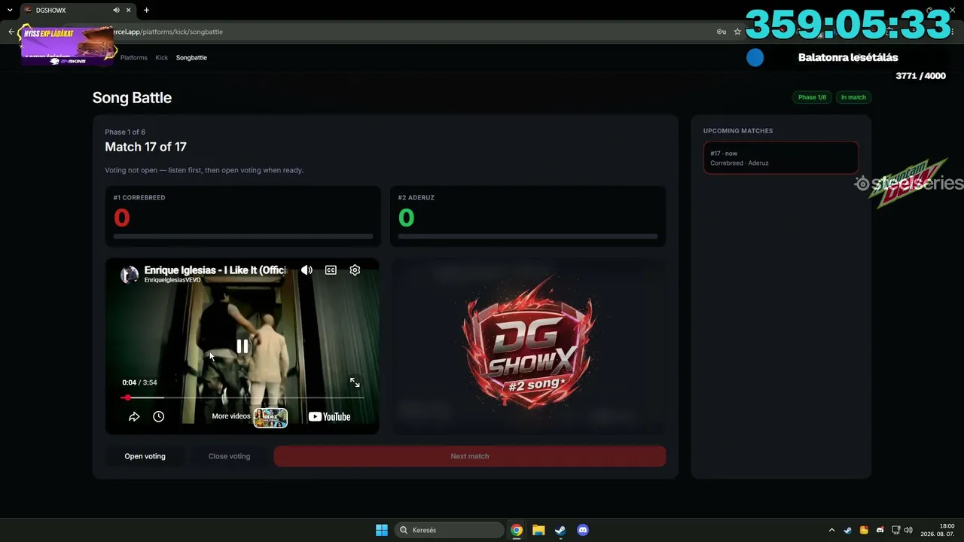Image resolution: width=964 pixels, height=542 pixels.
Task: Click the Song Battle page title
Action: 132,98
